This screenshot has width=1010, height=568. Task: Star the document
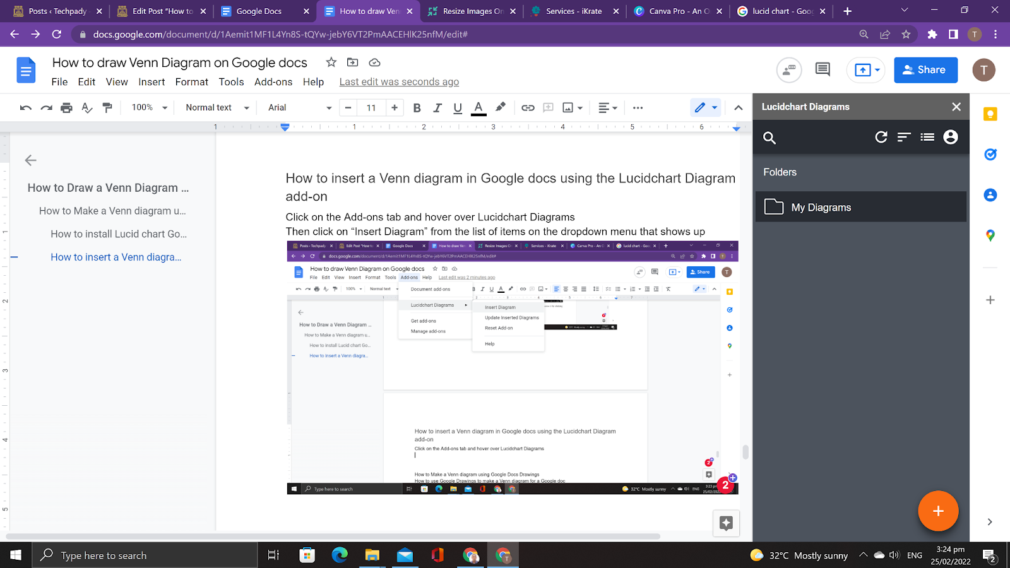[331, 62]
